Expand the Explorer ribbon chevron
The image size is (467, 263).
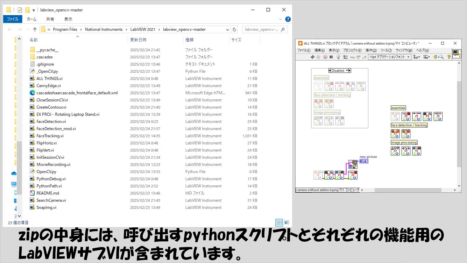click(x=281, y=19)
